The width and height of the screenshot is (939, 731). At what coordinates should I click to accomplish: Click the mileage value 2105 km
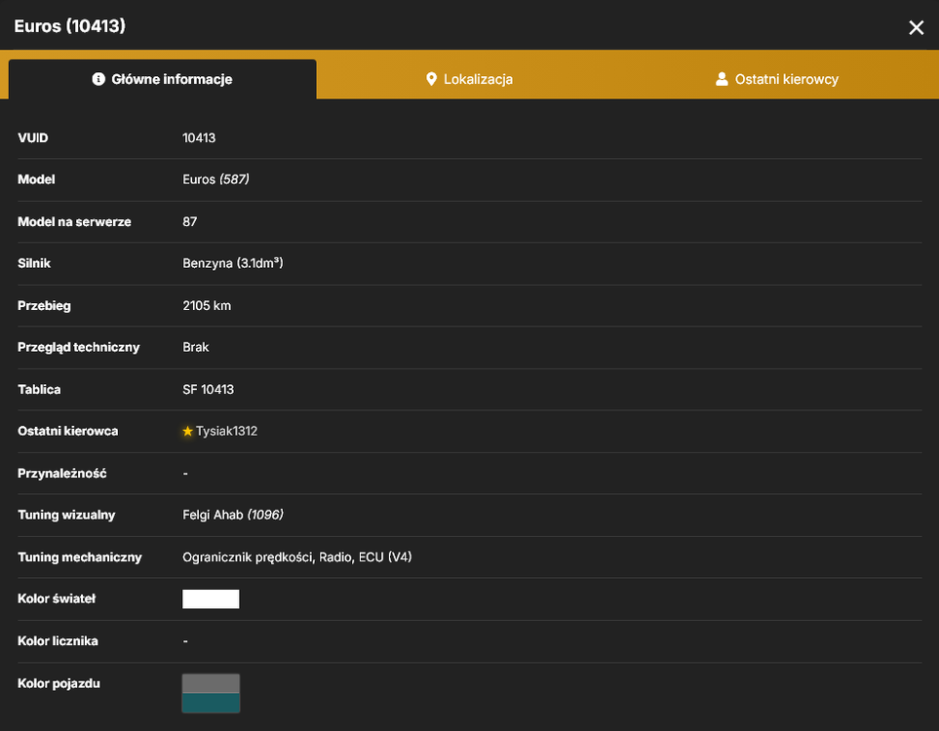point(207,305)
